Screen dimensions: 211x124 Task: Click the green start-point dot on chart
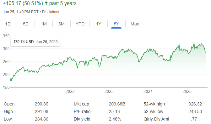pyautogui.click(x=11, y=80)
